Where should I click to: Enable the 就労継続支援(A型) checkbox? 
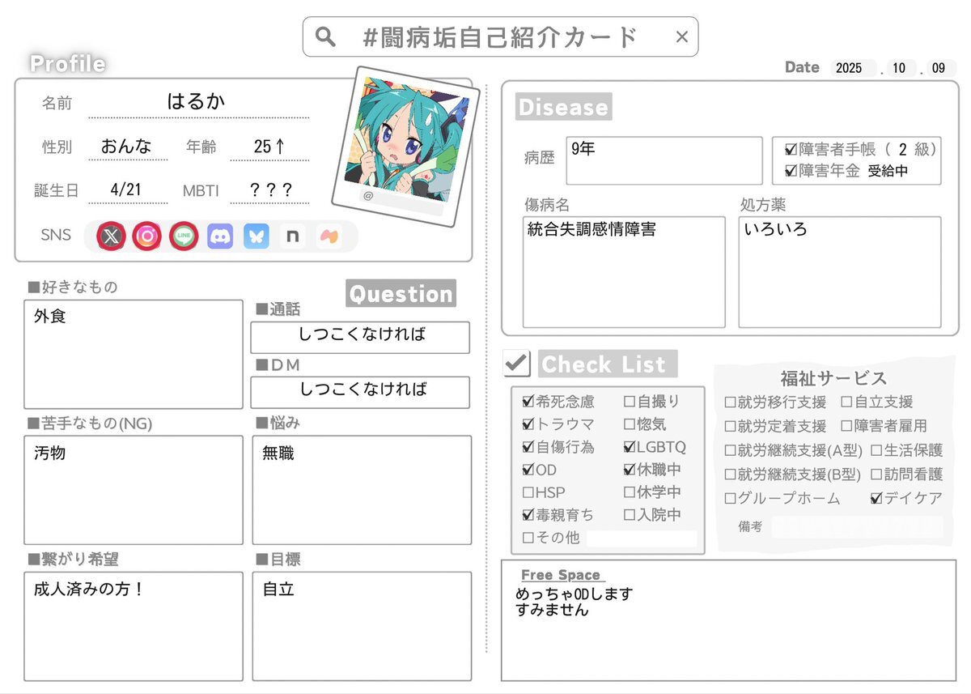[730, 450]
